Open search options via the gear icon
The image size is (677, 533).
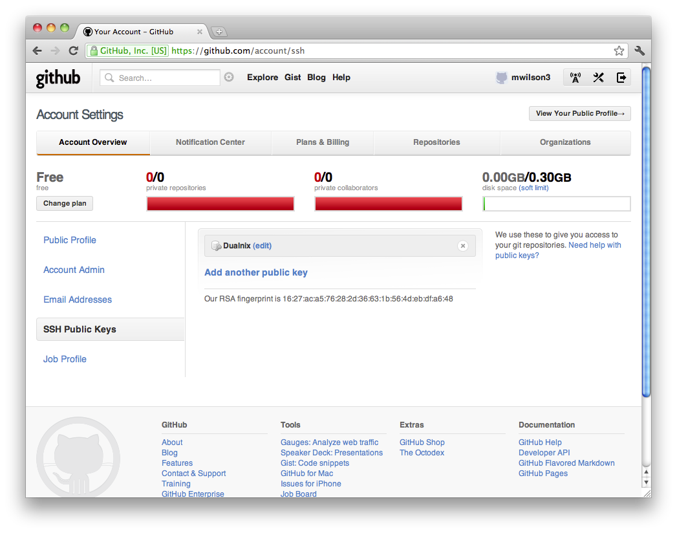pos(229,76)
